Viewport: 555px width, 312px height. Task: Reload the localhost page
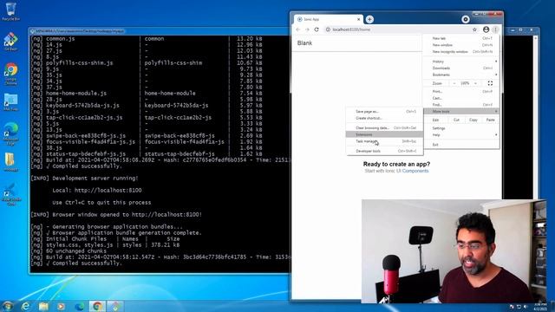tap(317, 29)
